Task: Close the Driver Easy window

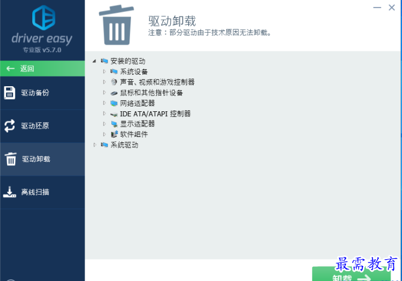Action: point(392,8)
